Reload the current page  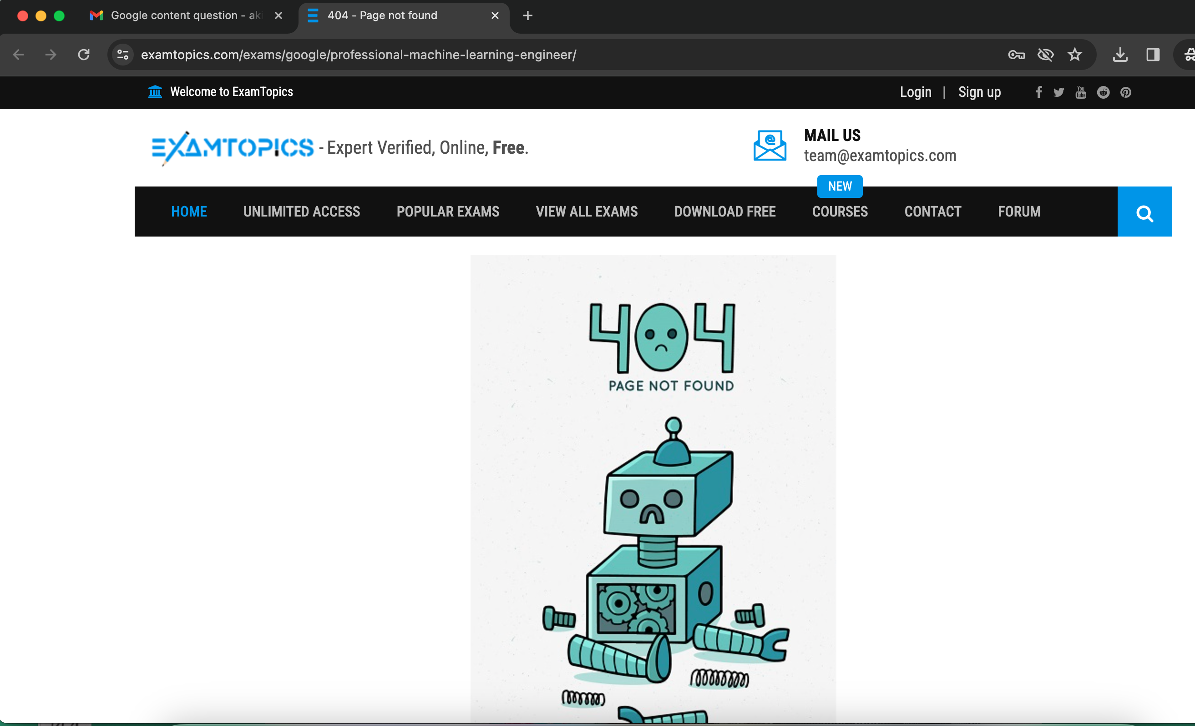(84, 55)
